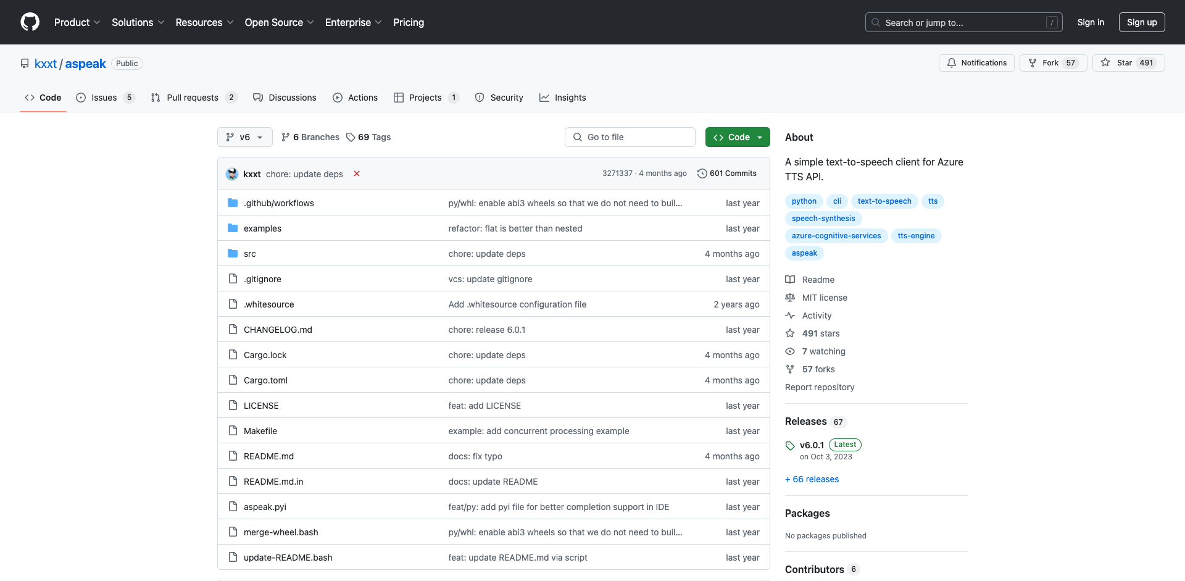Click the eye icon next to 7 watching
1185x581 pixels.
790,351
